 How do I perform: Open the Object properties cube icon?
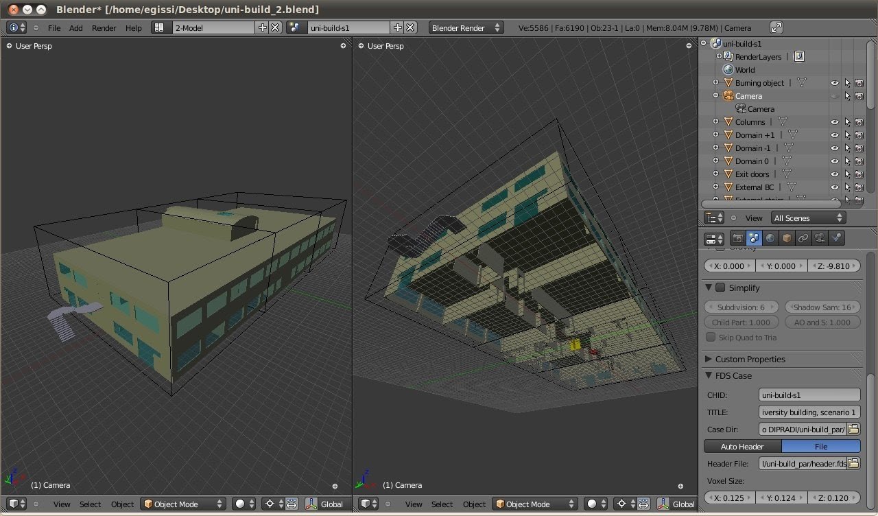pos(787,238)
